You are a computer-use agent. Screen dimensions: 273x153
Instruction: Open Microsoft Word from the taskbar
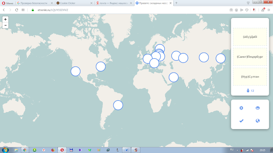point(126,150)
